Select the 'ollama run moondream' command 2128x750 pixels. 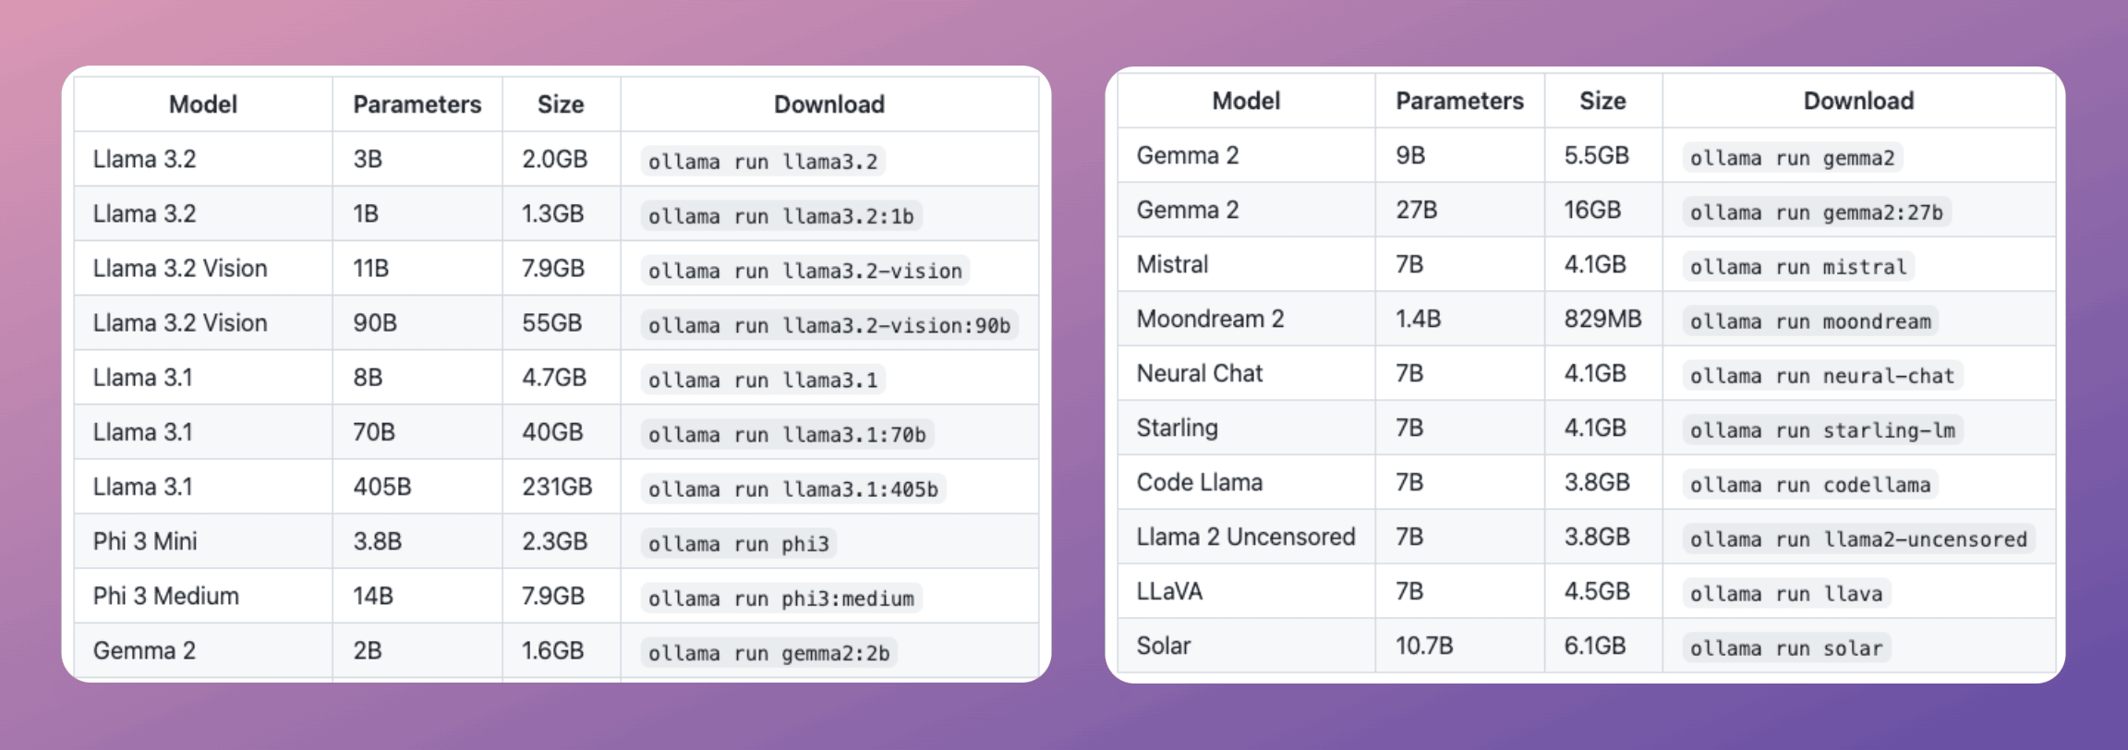click(x=1810, y=321)
